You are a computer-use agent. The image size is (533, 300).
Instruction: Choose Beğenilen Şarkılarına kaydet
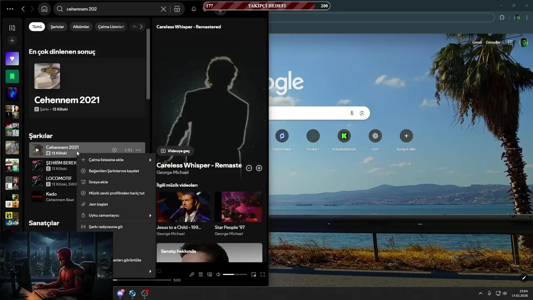116,171
